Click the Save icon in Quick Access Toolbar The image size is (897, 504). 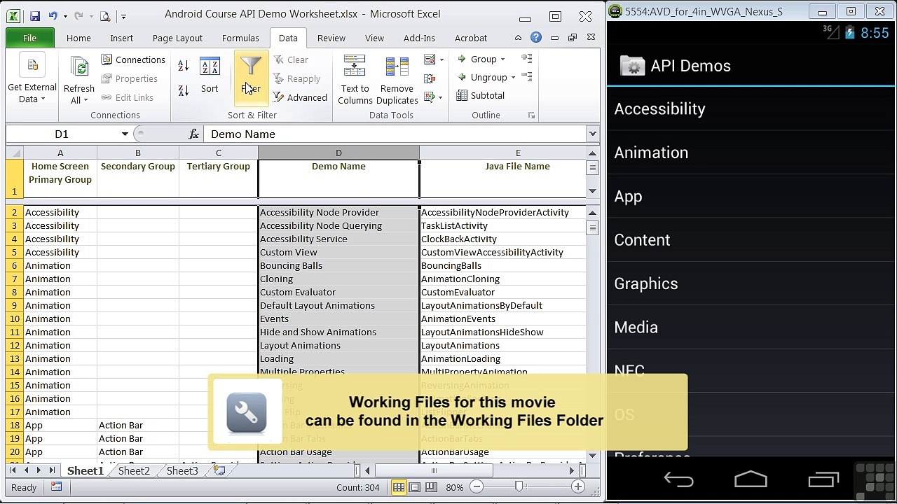coord(34,15)
